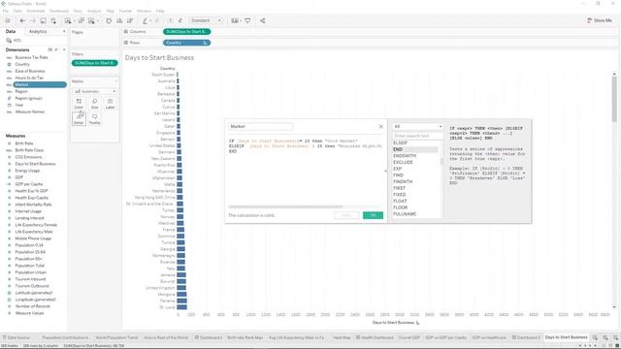
Task: Click the Tableau start page logo icon
Action: coord(8,20)
